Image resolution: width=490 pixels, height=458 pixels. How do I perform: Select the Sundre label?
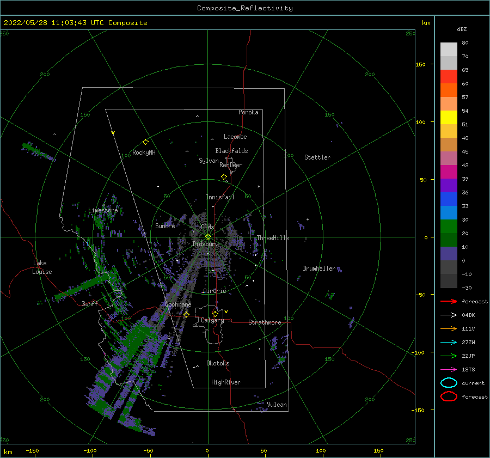[x=165, y=225]
